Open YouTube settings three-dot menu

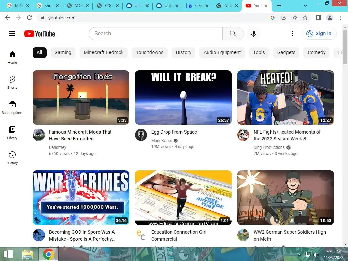pos(293,34)
